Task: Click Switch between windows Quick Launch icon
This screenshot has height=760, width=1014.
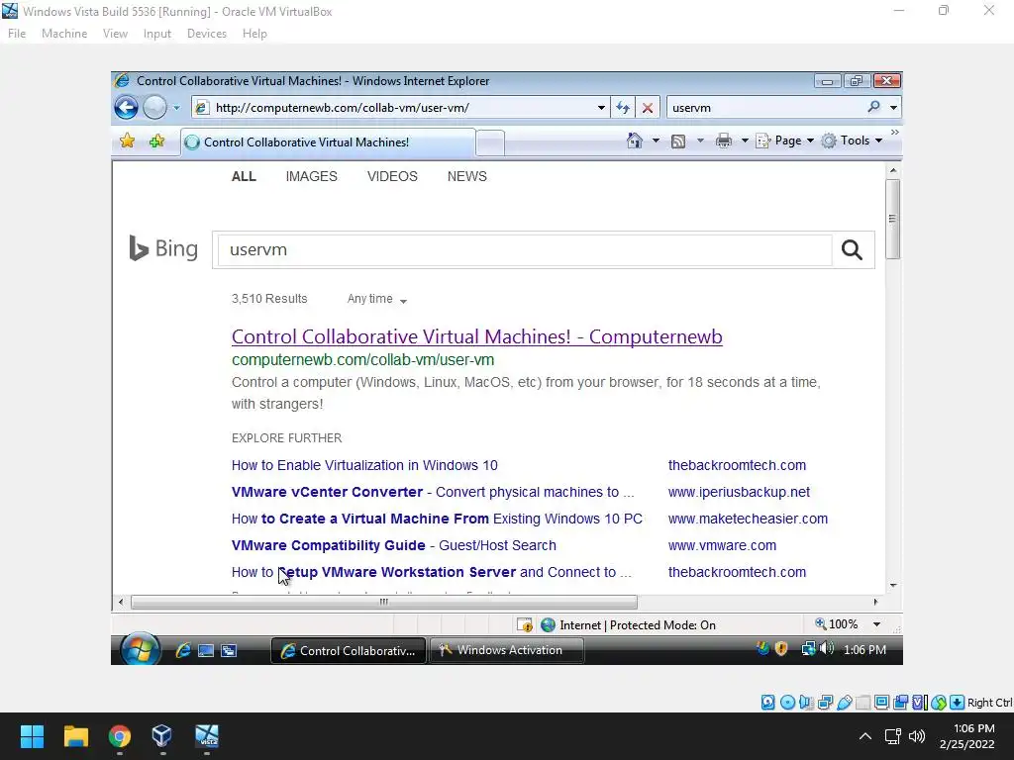Action: [x=229, y=651]
